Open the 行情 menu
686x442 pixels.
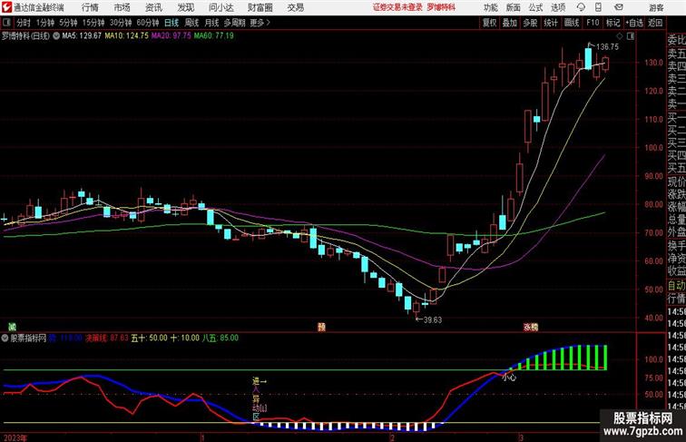click(90, 7)
